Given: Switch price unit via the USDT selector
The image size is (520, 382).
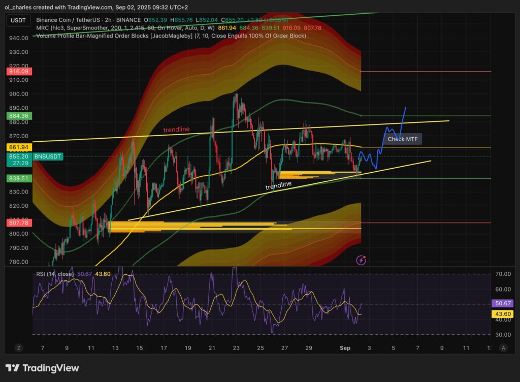Looking at the screenshot, I should point(18,20).
